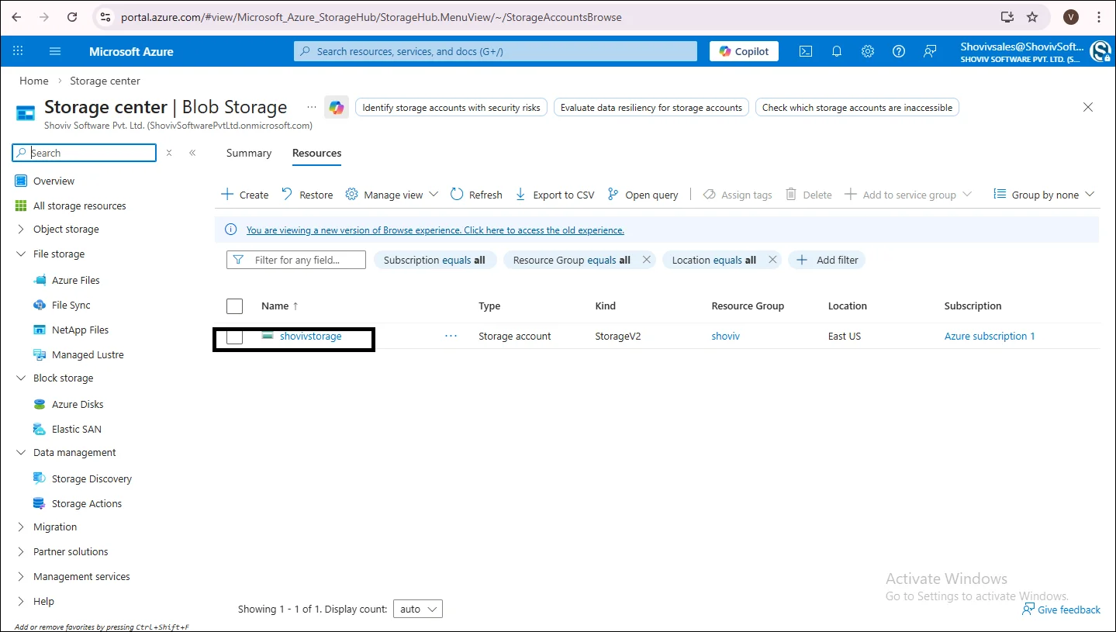Export the list to CSV
This screenshot has height=632, width=1116.
click(x=555, y=195)
